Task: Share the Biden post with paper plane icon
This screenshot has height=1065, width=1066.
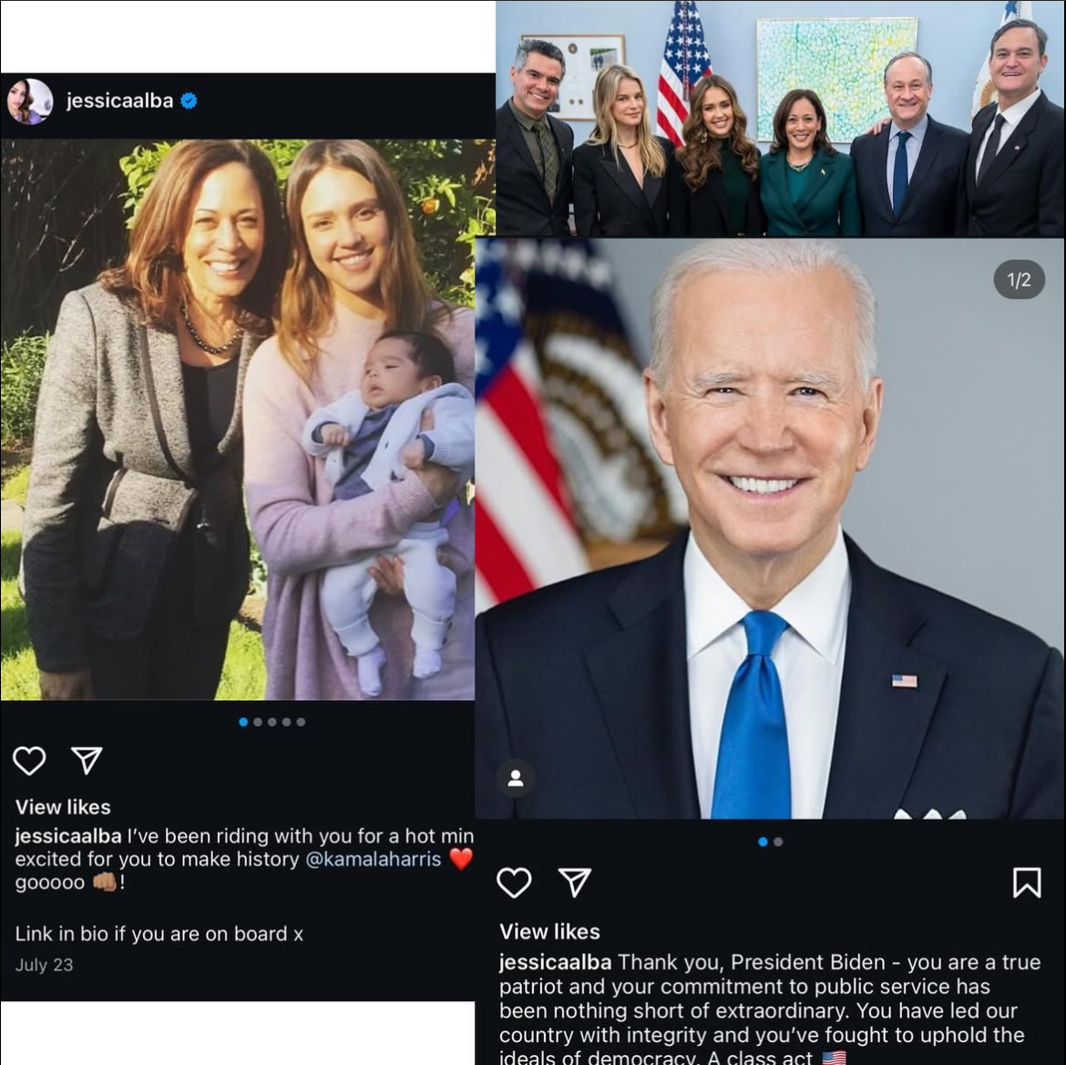Action: [575, 883]
